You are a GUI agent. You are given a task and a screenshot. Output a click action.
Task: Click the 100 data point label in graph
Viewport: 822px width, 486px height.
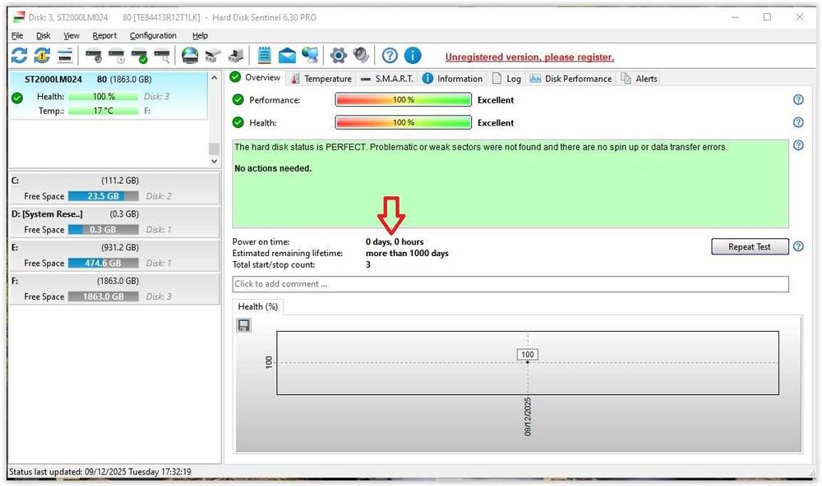point(528,355)
